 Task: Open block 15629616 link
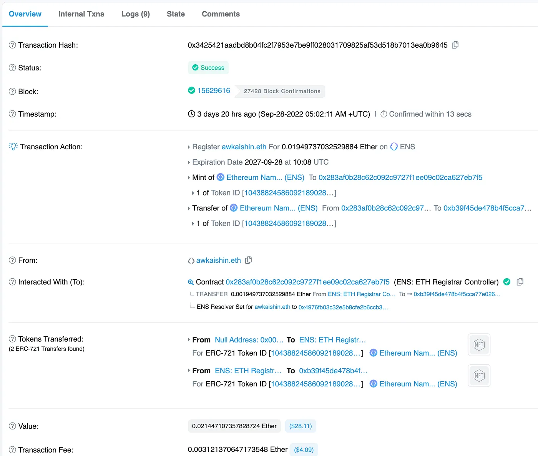point(214,90)
